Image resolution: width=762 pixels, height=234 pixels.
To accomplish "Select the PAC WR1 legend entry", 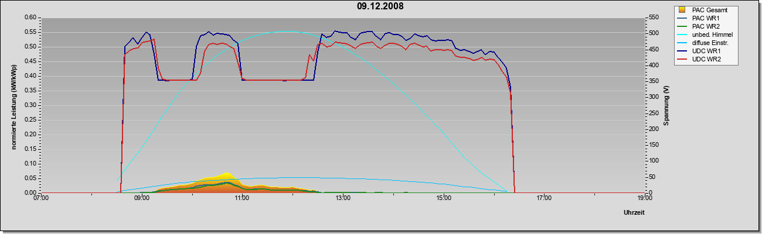I will point(706,18).
